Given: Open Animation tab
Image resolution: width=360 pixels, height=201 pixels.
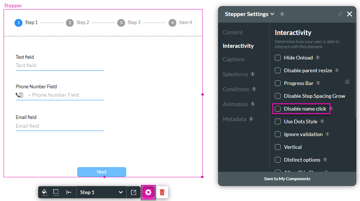Looking at the screenshot, I should click(236, 104).
